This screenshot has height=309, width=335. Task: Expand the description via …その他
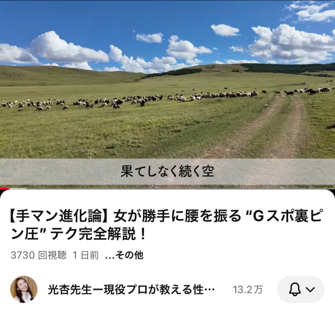coord(124,255)
